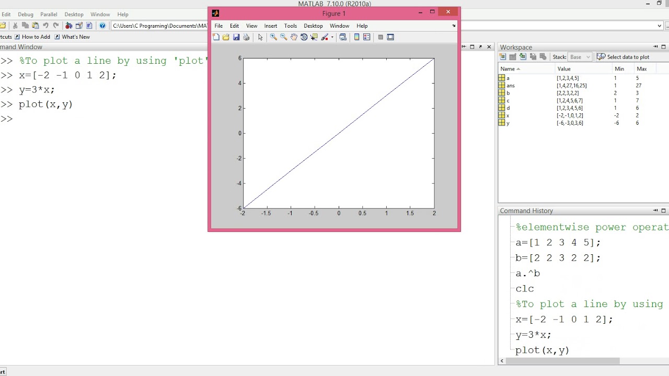This screenshot has height=376, width=669.
Task: Expand current folder path dropdown arrow
Action: 660,26
